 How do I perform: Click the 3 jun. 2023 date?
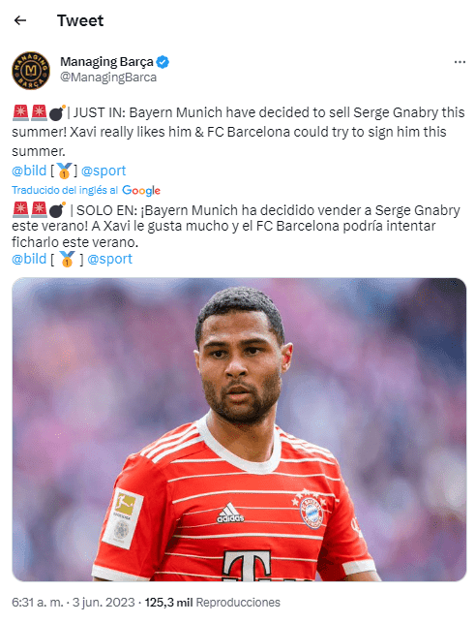pyautogui.click(x=104, y=603)
